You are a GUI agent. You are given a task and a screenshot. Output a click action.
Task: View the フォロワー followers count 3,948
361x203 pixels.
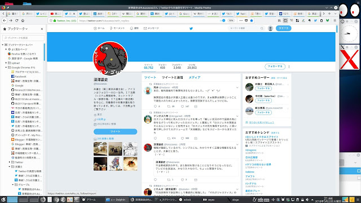(x=177, y=67)
